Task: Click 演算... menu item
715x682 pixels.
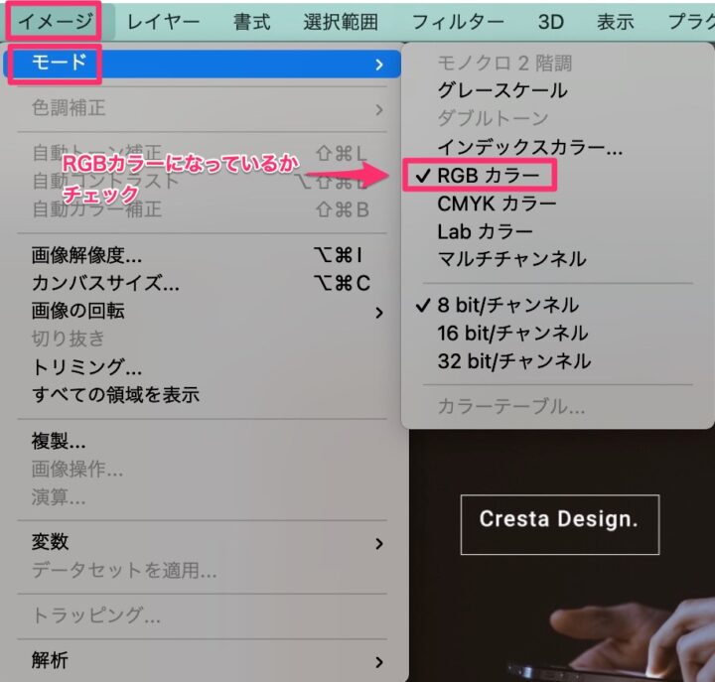Action: click(x=202, y=497)
